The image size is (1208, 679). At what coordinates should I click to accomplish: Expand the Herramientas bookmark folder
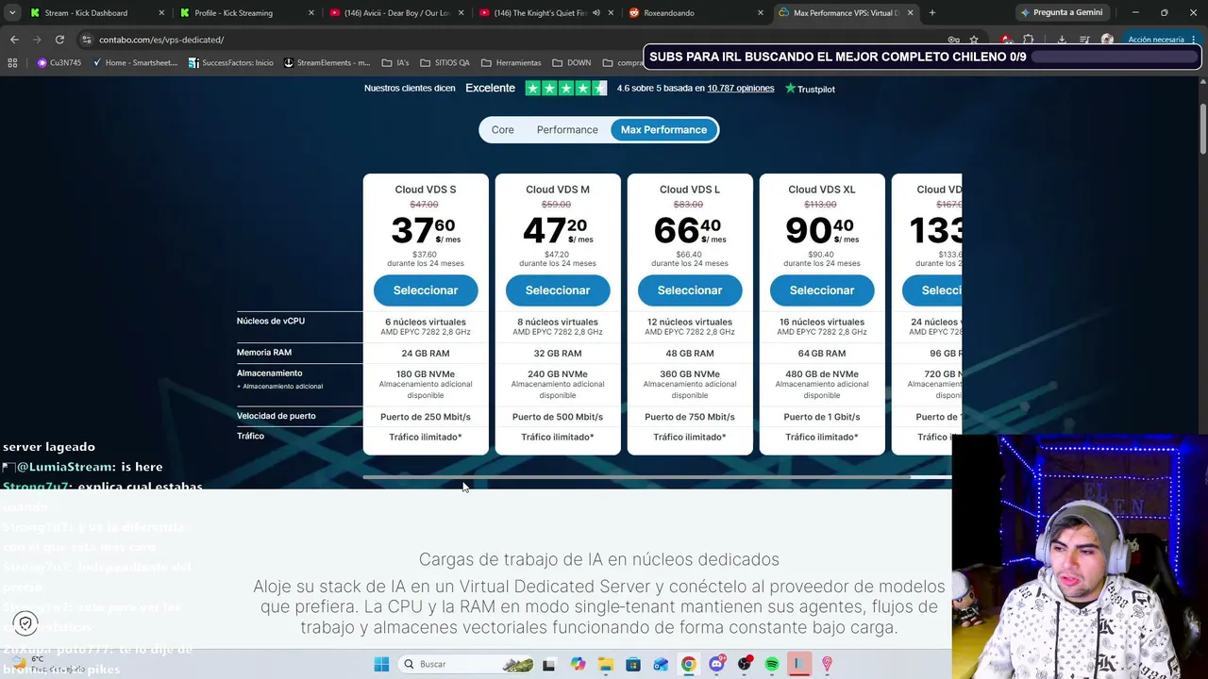tap(511, 63)
